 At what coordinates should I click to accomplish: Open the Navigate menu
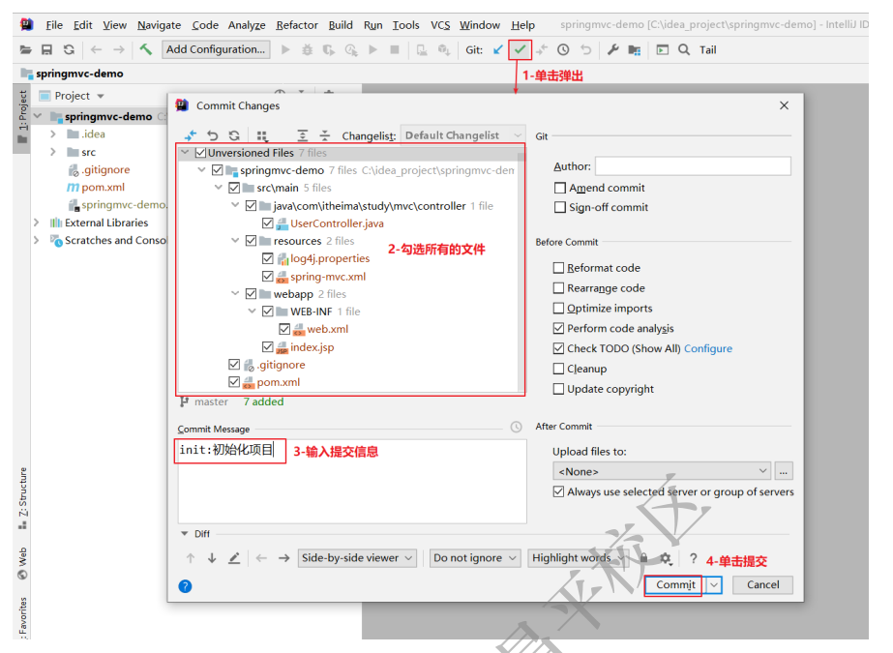pyautogui.click(x=159, y=25)
